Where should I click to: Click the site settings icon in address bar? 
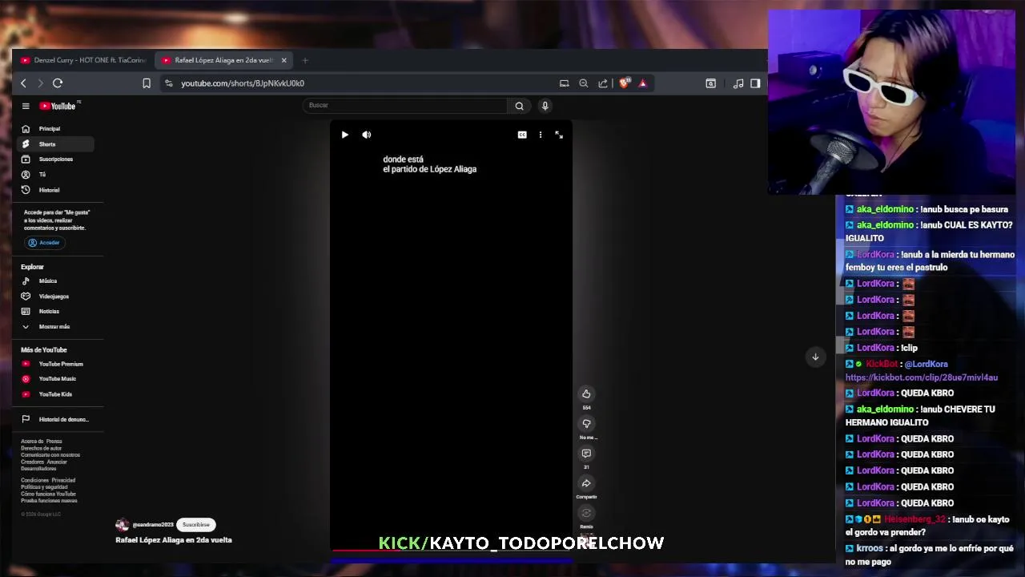pyautogui.click(x=168, y=83)
